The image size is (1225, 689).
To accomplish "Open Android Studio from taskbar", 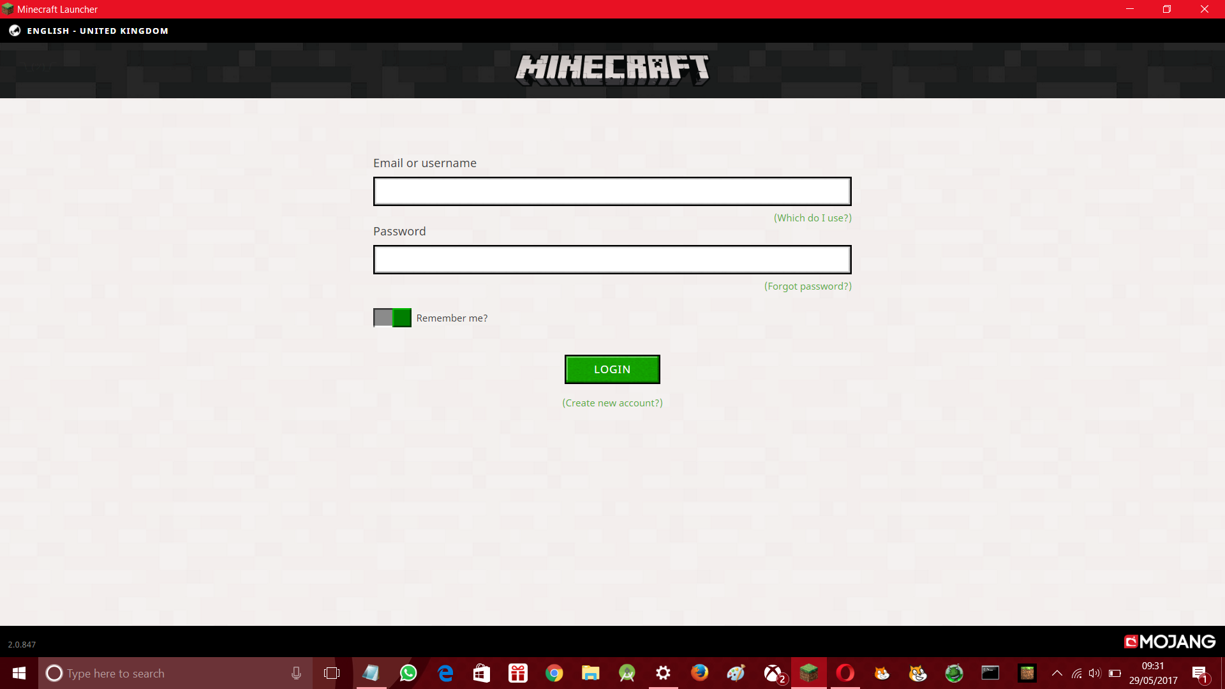I will 627,673.
